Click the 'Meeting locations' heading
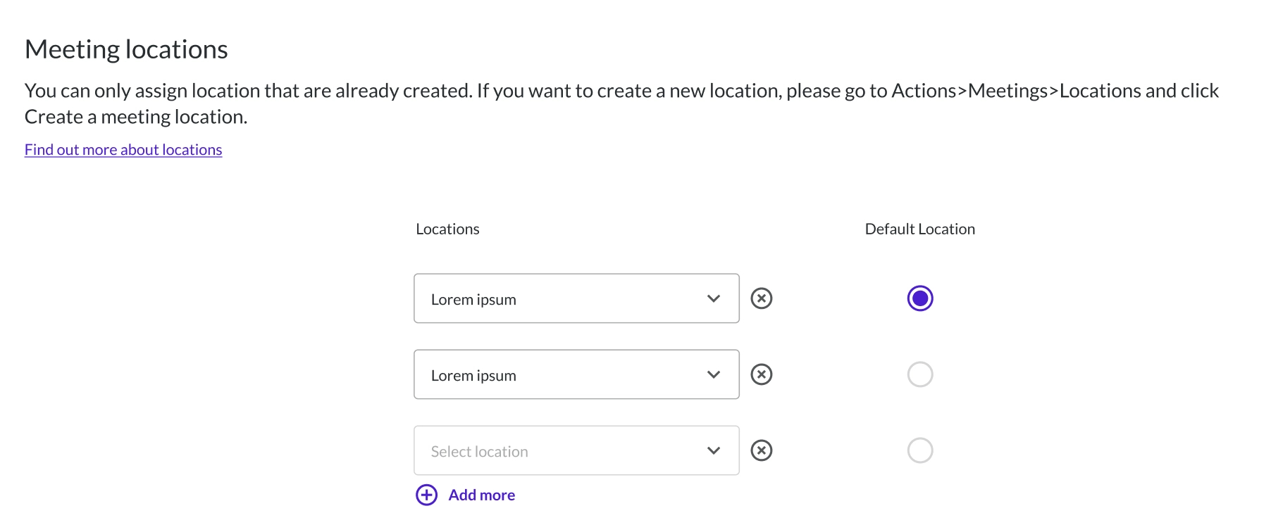 click(x=126, y=49)
